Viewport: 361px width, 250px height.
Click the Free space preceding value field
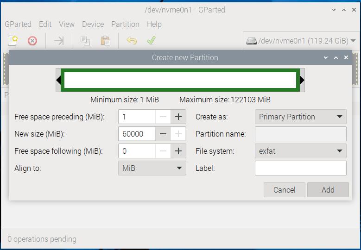[137, 117]
